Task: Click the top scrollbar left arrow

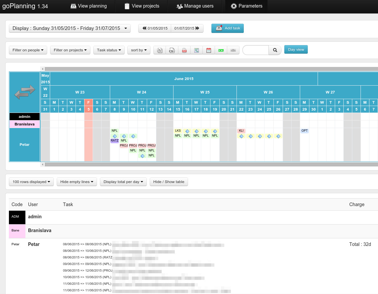Action: coord(43,69)
